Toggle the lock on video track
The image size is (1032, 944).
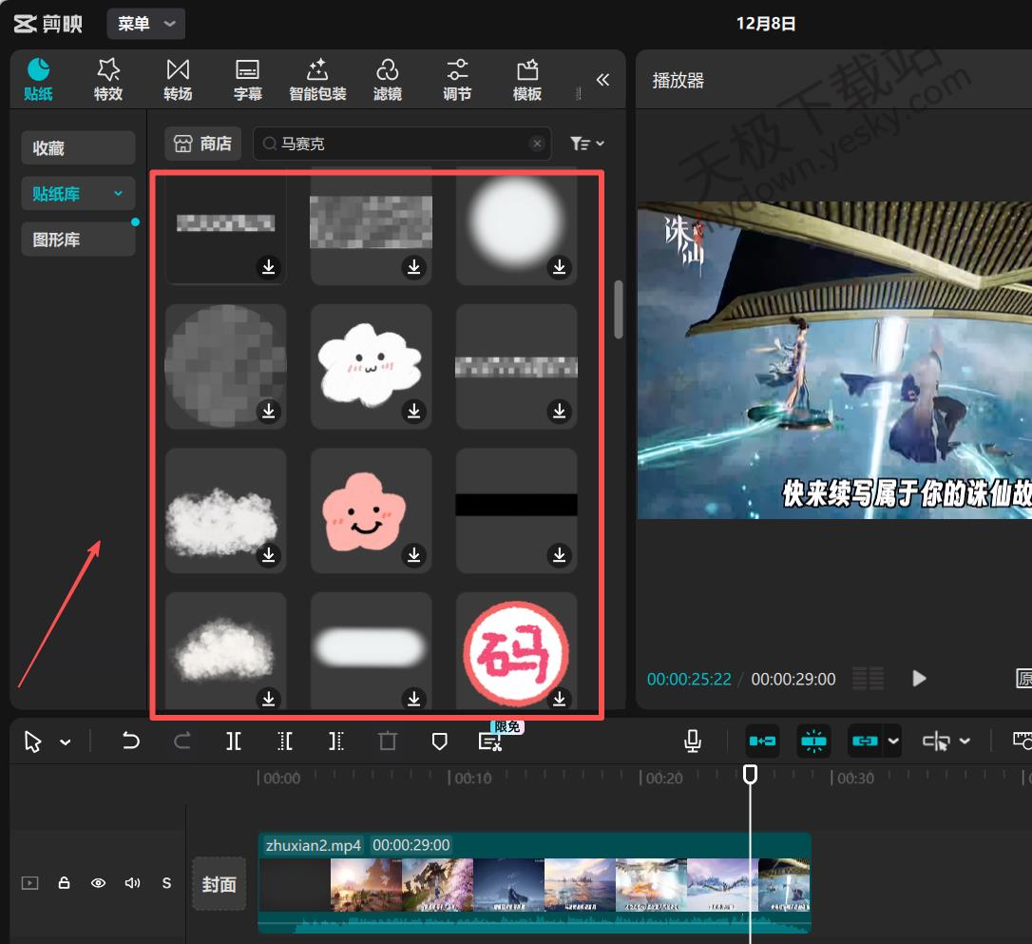(64, 883)
